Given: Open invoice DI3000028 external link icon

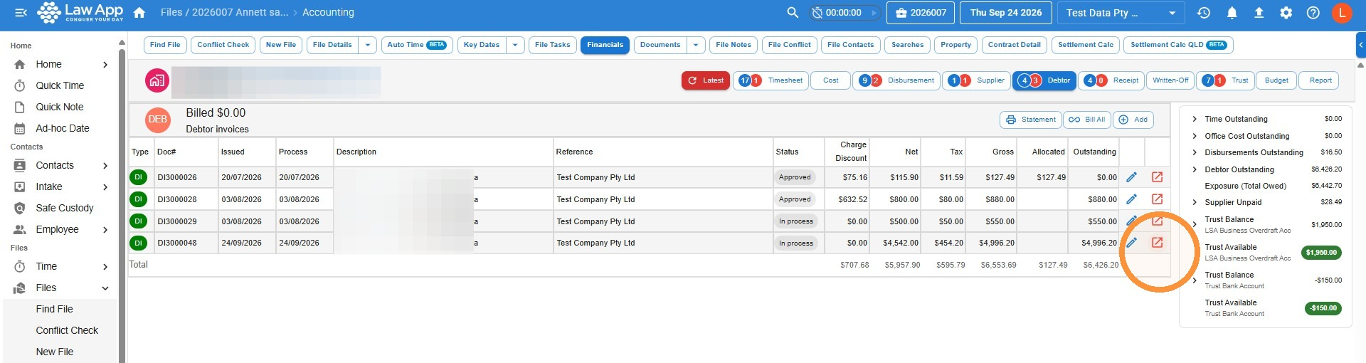Looking at the screenshot, I should pos(1158,199).
